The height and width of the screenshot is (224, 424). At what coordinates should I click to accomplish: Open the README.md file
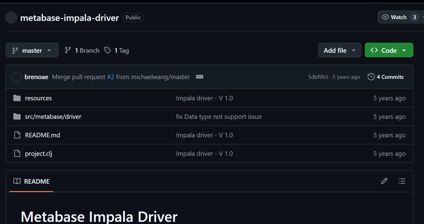(x=42, y=135)
